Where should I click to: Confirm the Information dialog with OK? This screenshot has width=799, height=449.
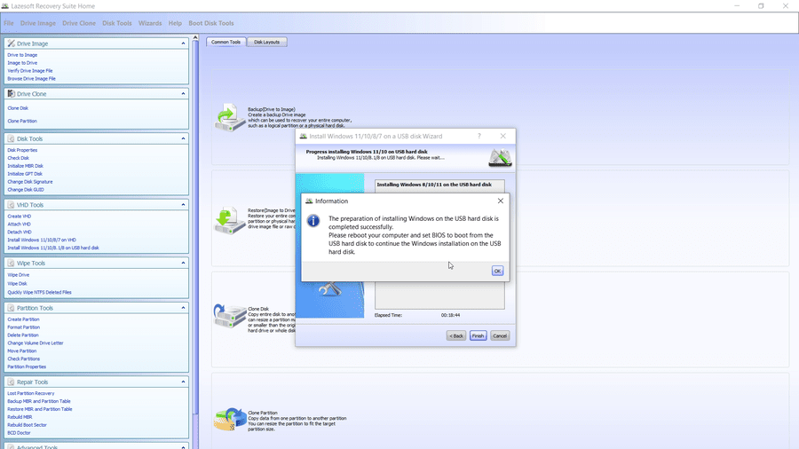pyautogui.click(x=497, y=271)
